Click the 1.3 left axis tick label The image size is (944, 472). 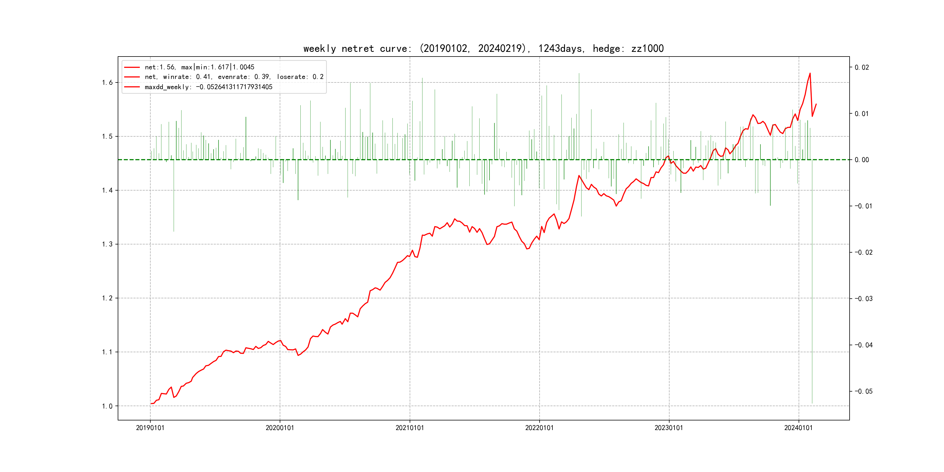[108, 244]
